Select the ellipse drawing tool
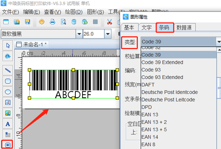The width and height of the screenshot is (221, 149). click(8, 92)
